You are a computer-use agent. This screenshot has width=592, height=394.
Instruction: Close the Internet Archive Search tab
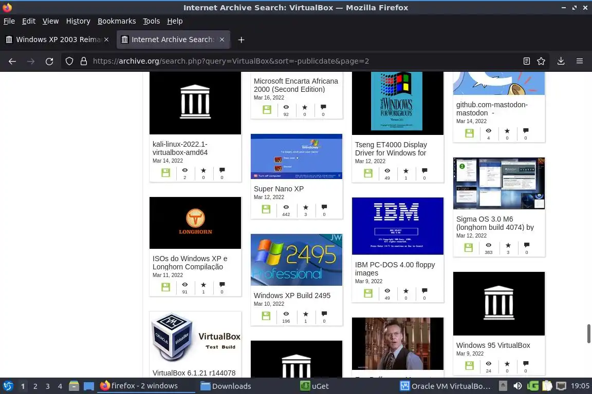click(222, 40)
